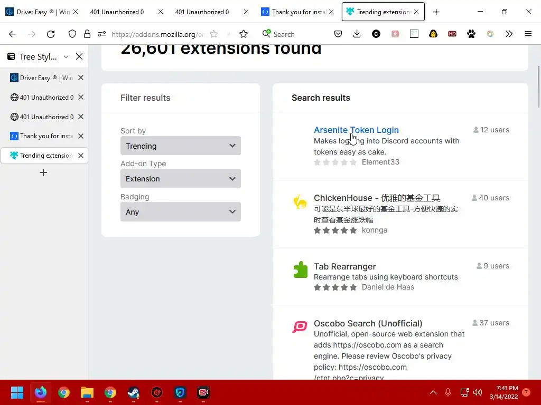Click the black circle C extension icon
Image resolution: width=541 pixels, height=405 pixels.
tap(376, 34)
